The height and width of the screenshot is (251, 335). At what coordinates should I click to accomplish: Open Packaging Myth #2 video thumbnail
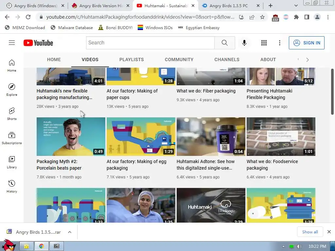pos(71,137)
